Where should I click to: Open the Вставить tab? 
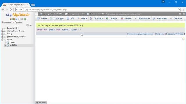click(x=96, y=18)
